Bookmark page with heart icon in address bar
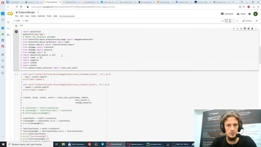Screen dimensions: 261x147 tap(244, 7)
